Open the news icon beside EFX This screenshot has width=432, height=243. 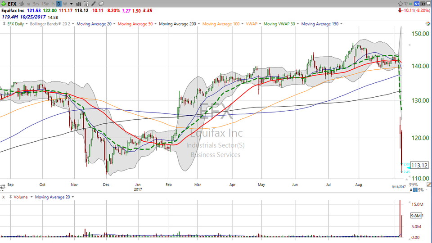click(x=21, y=4)
